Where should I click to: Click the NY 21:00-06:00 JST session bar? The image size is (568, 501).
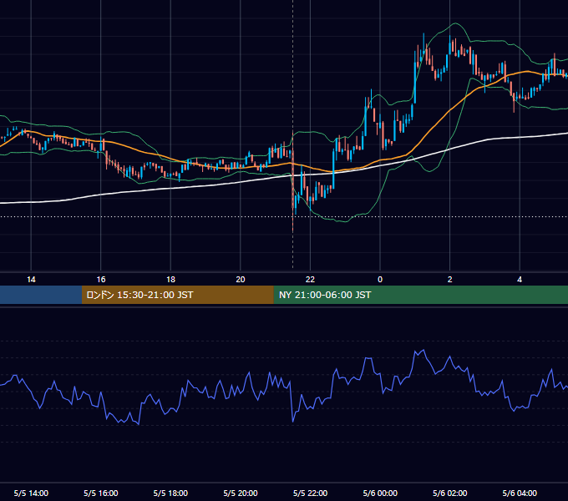[x=420, y=295]
